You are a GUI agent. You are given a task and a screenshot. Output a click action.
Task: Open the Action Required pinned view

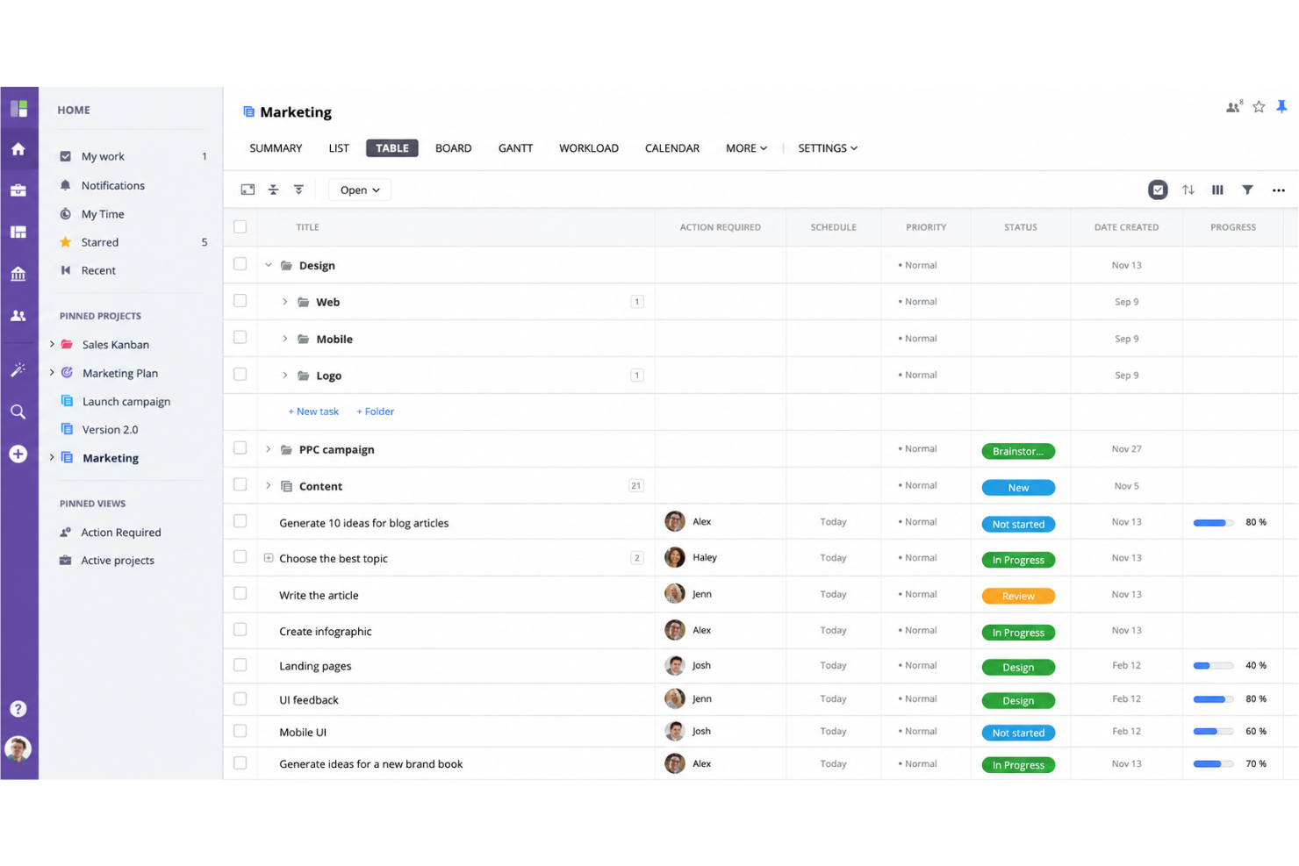(x=111, y=533)
